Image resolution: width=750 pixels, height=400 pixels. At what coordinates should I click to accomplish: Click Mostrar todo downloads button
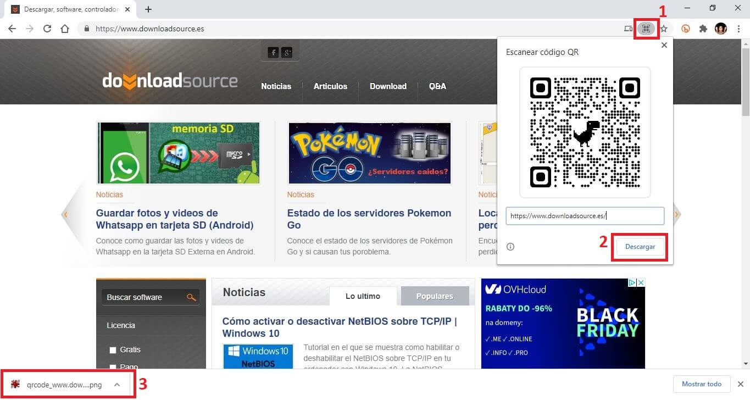(702, 384)
